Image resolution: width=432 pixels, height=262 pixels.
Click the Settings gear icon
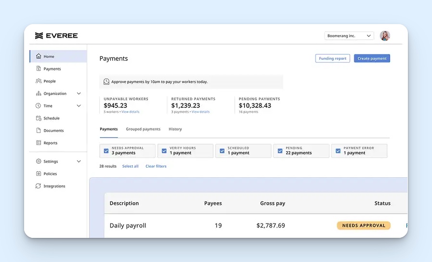[39, 161]
